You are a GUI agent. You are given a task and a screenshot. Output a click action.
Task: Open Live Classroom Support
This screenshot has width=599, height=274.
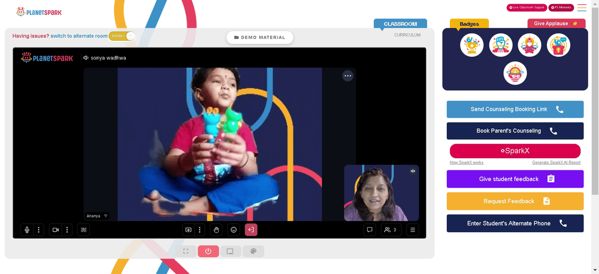point(527,8)
